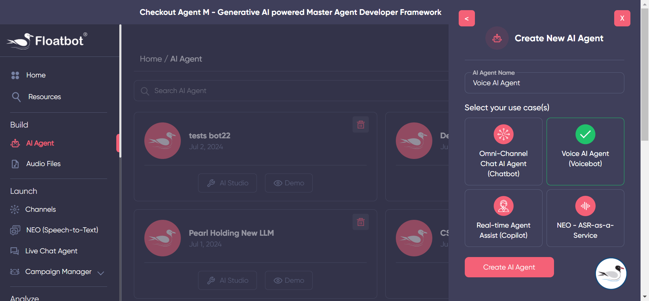Viewport: 649px width, 301px height.
Task: Click the Omni-Channel chatbot network icon
Action: [504, 134]
